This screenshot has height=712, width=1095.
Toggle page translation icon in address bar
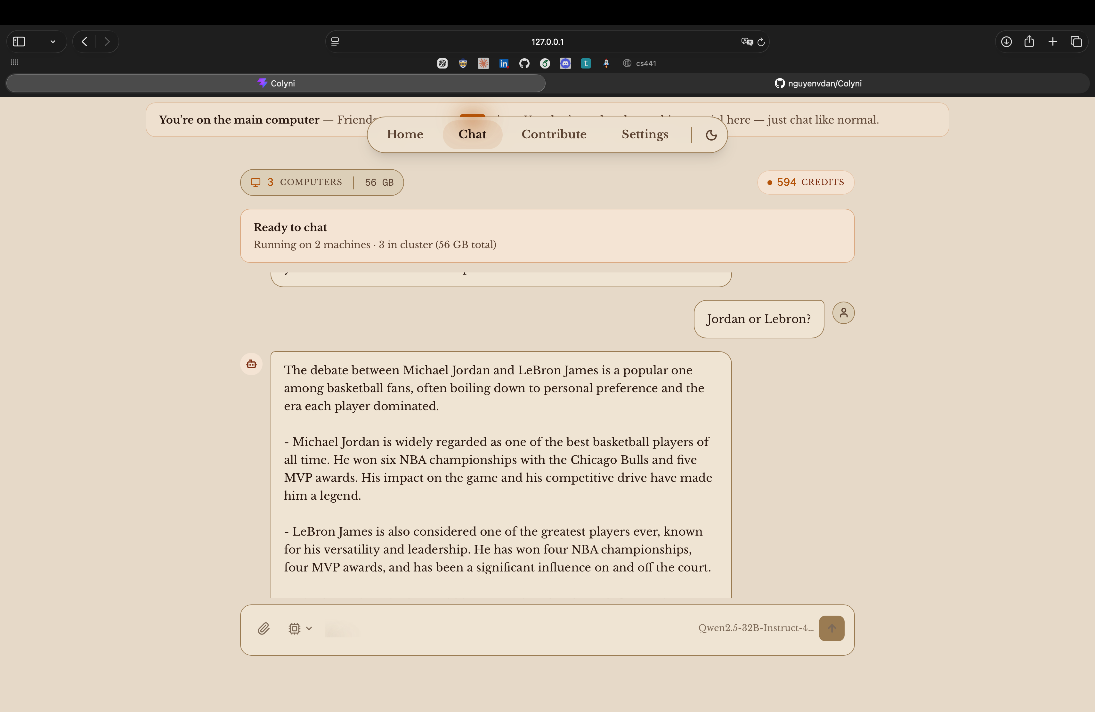point(746,42)
